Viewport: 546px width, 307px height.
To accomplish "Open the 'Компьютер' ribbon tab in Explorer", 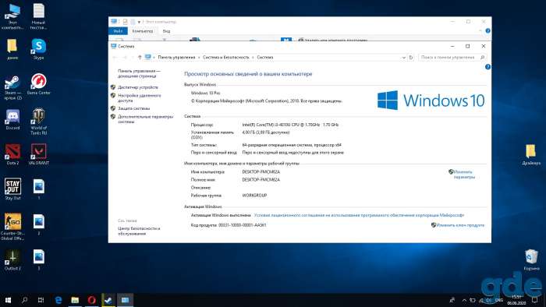I will (143, 31).
